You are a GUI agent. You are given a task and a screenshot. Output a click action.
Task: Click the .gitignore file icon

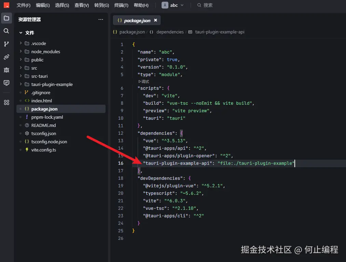pyautogui.click(x=27, y=92)
